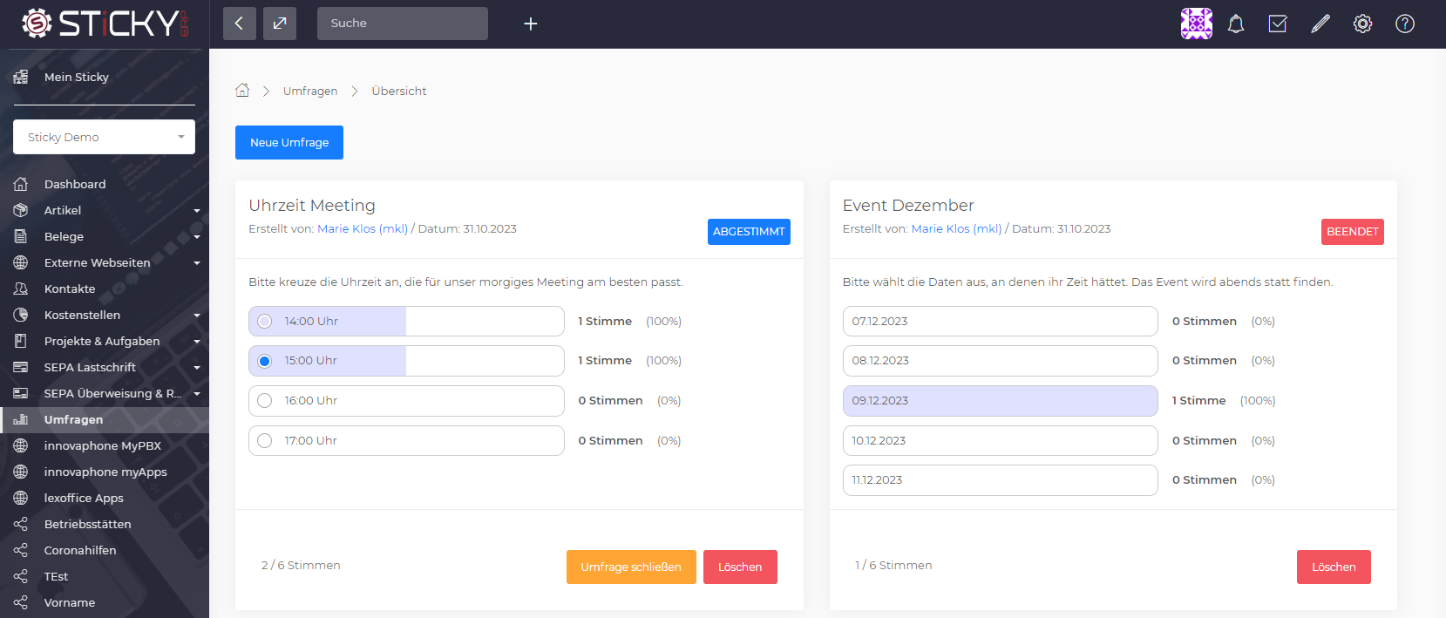
Task: Click the Dashboard house icon
Action: click(x=21, y=184)
